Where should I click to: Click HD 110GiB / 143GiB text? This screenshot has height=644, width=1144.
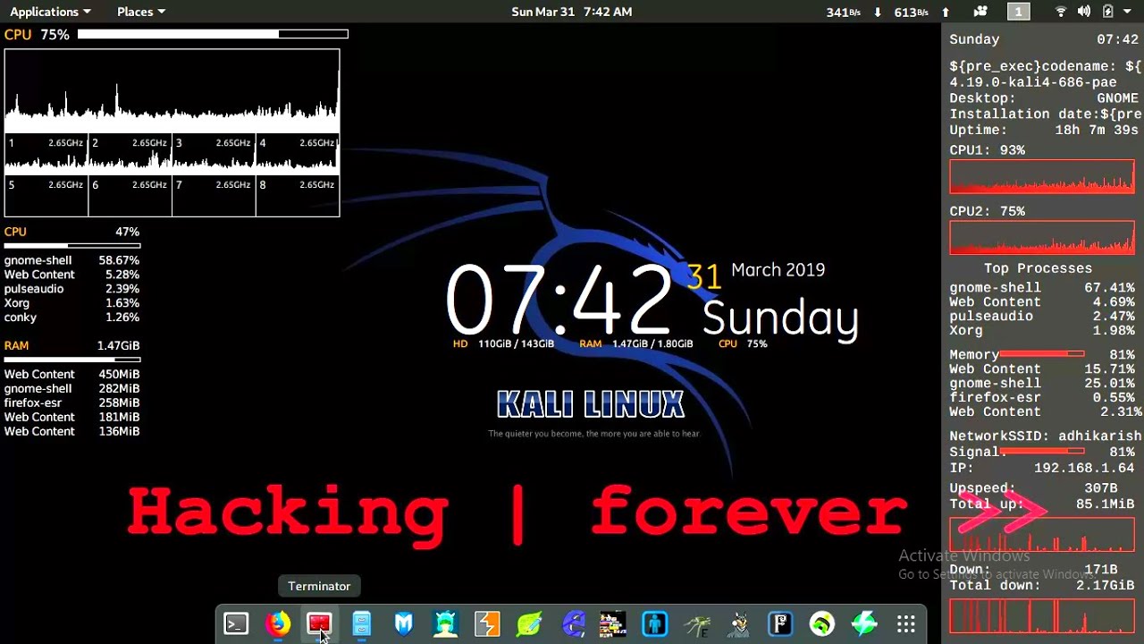coord(503,343)
